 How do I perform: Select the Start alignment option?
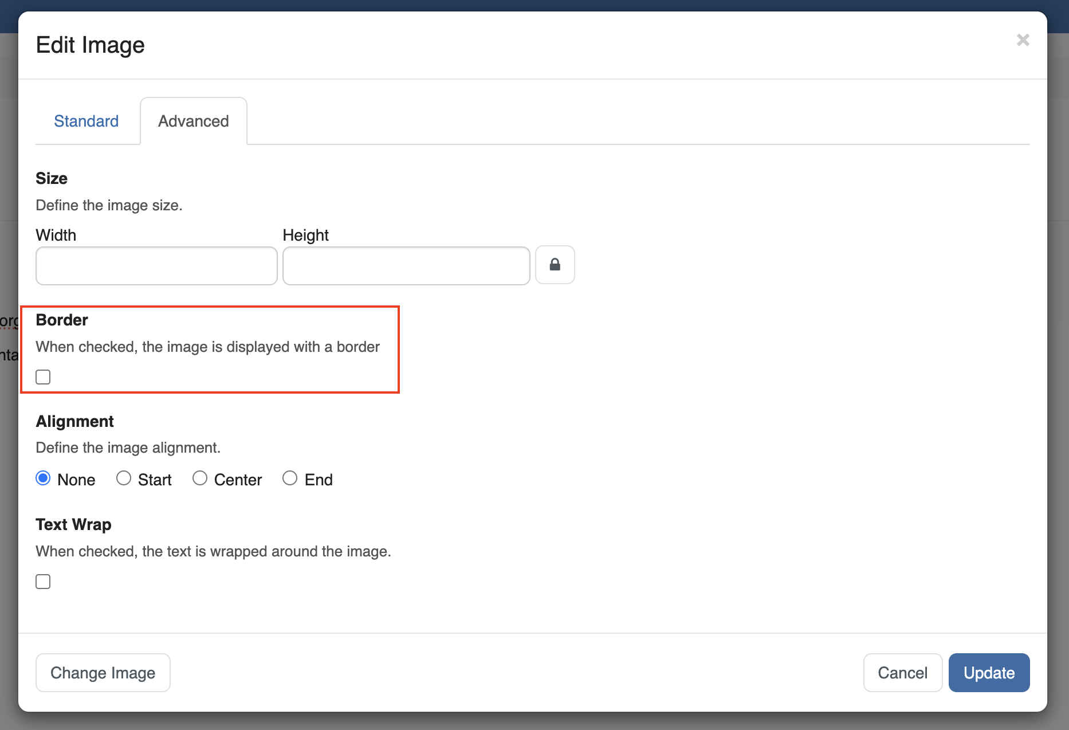point(124,478)
